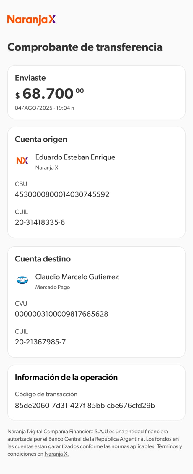Click the Cuenta destino heading
Image resolution: width=193 pixels, height=474 pixels.
(x=43, y=259)
